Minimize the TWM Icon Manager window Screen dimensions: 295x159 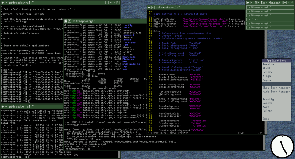tap(281, 3)
